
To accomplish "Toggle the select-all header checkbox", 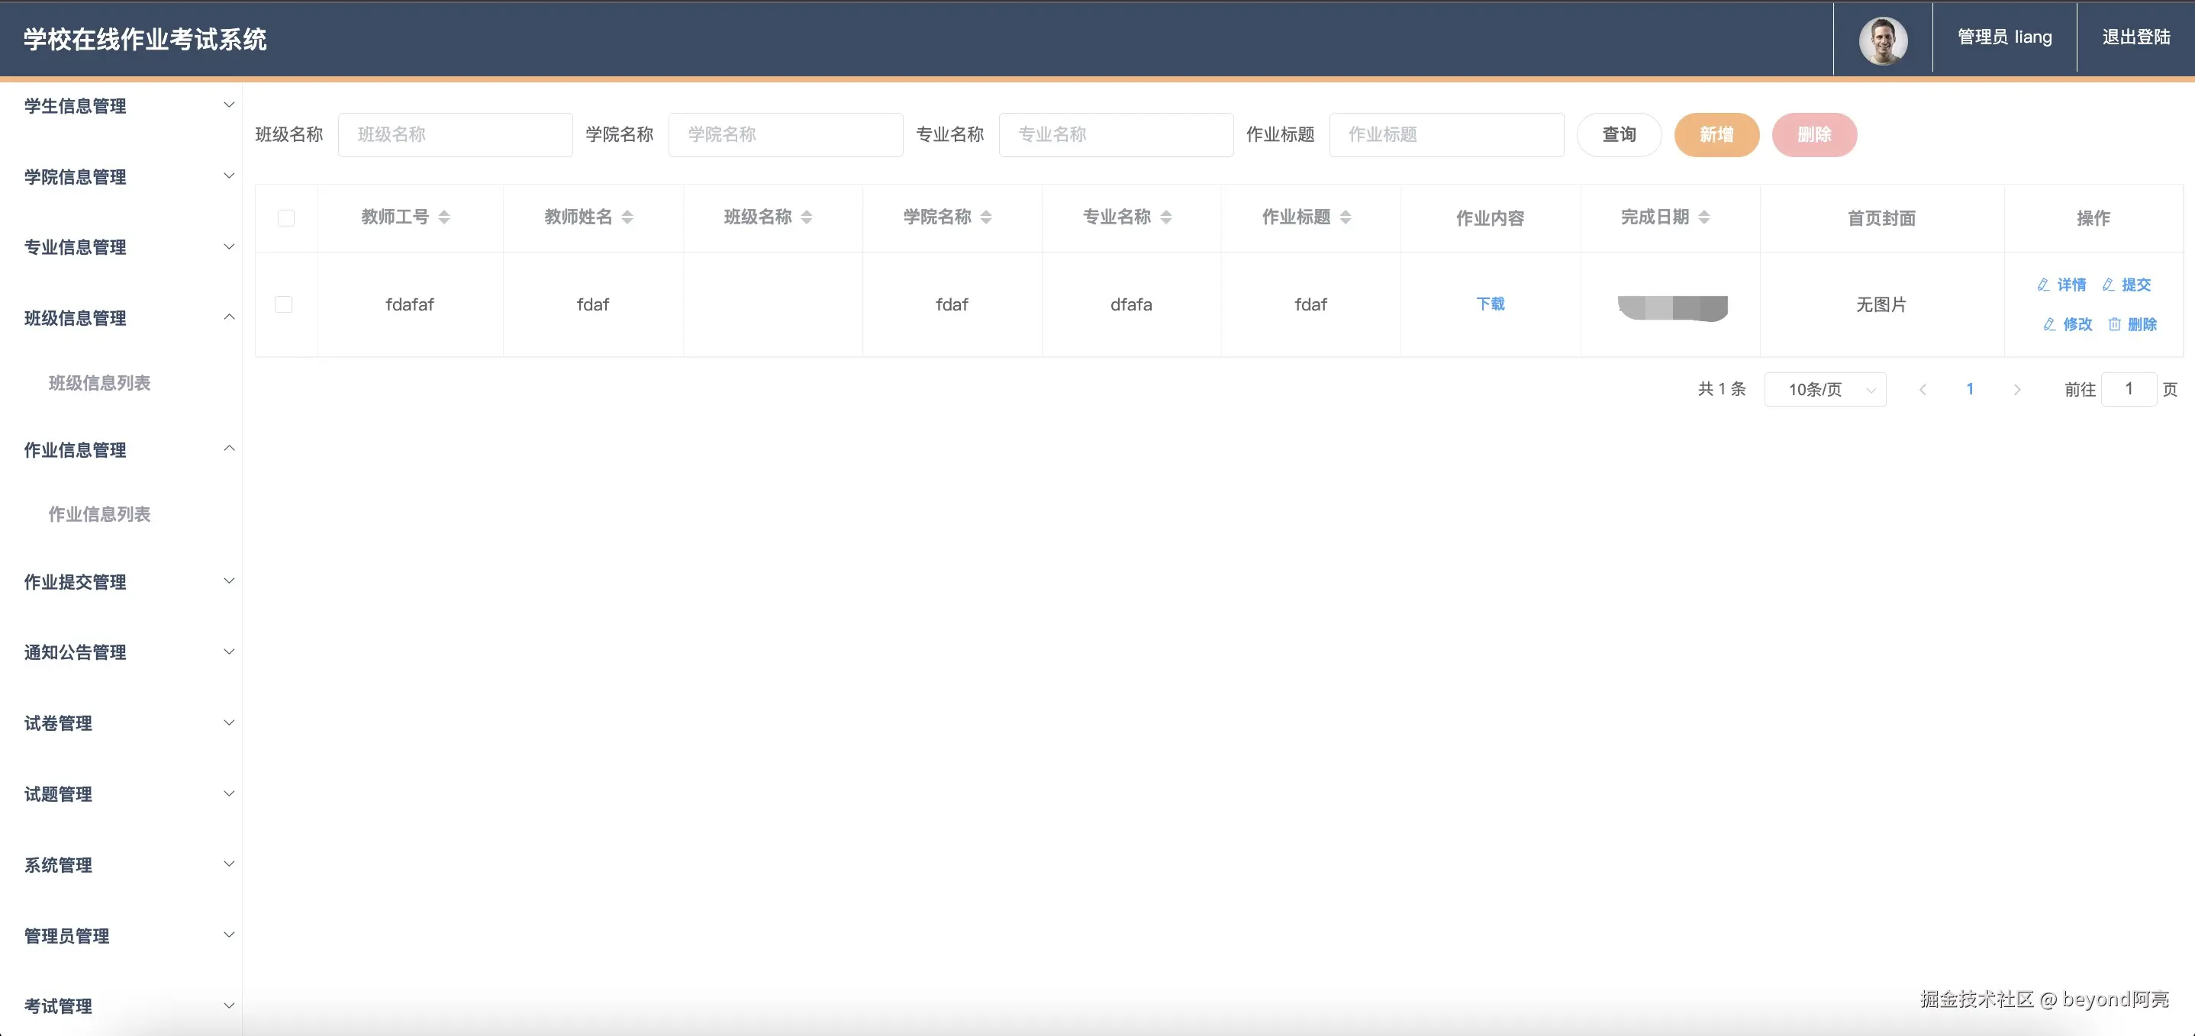I will click(x=286, y=218).
